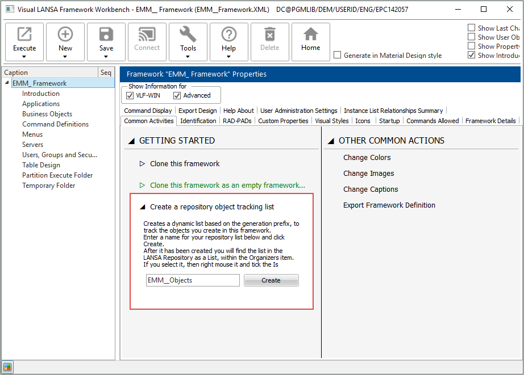
Task: Click the Change Colors link
Action: coord(367,158)
